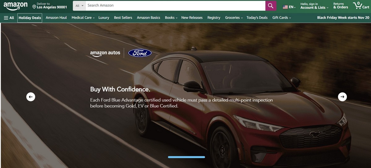Open New Releases nav item

tap(192, 18)
